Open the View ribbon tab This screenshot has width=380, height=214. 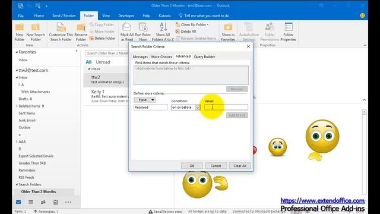click(x=106, y=16)
